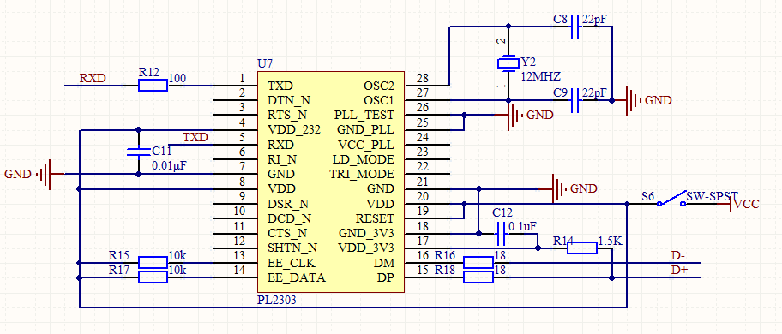The width and height of the screenshot is (782, 334).
Task: Click the 10k value of R15
Action: pos(177,256)
